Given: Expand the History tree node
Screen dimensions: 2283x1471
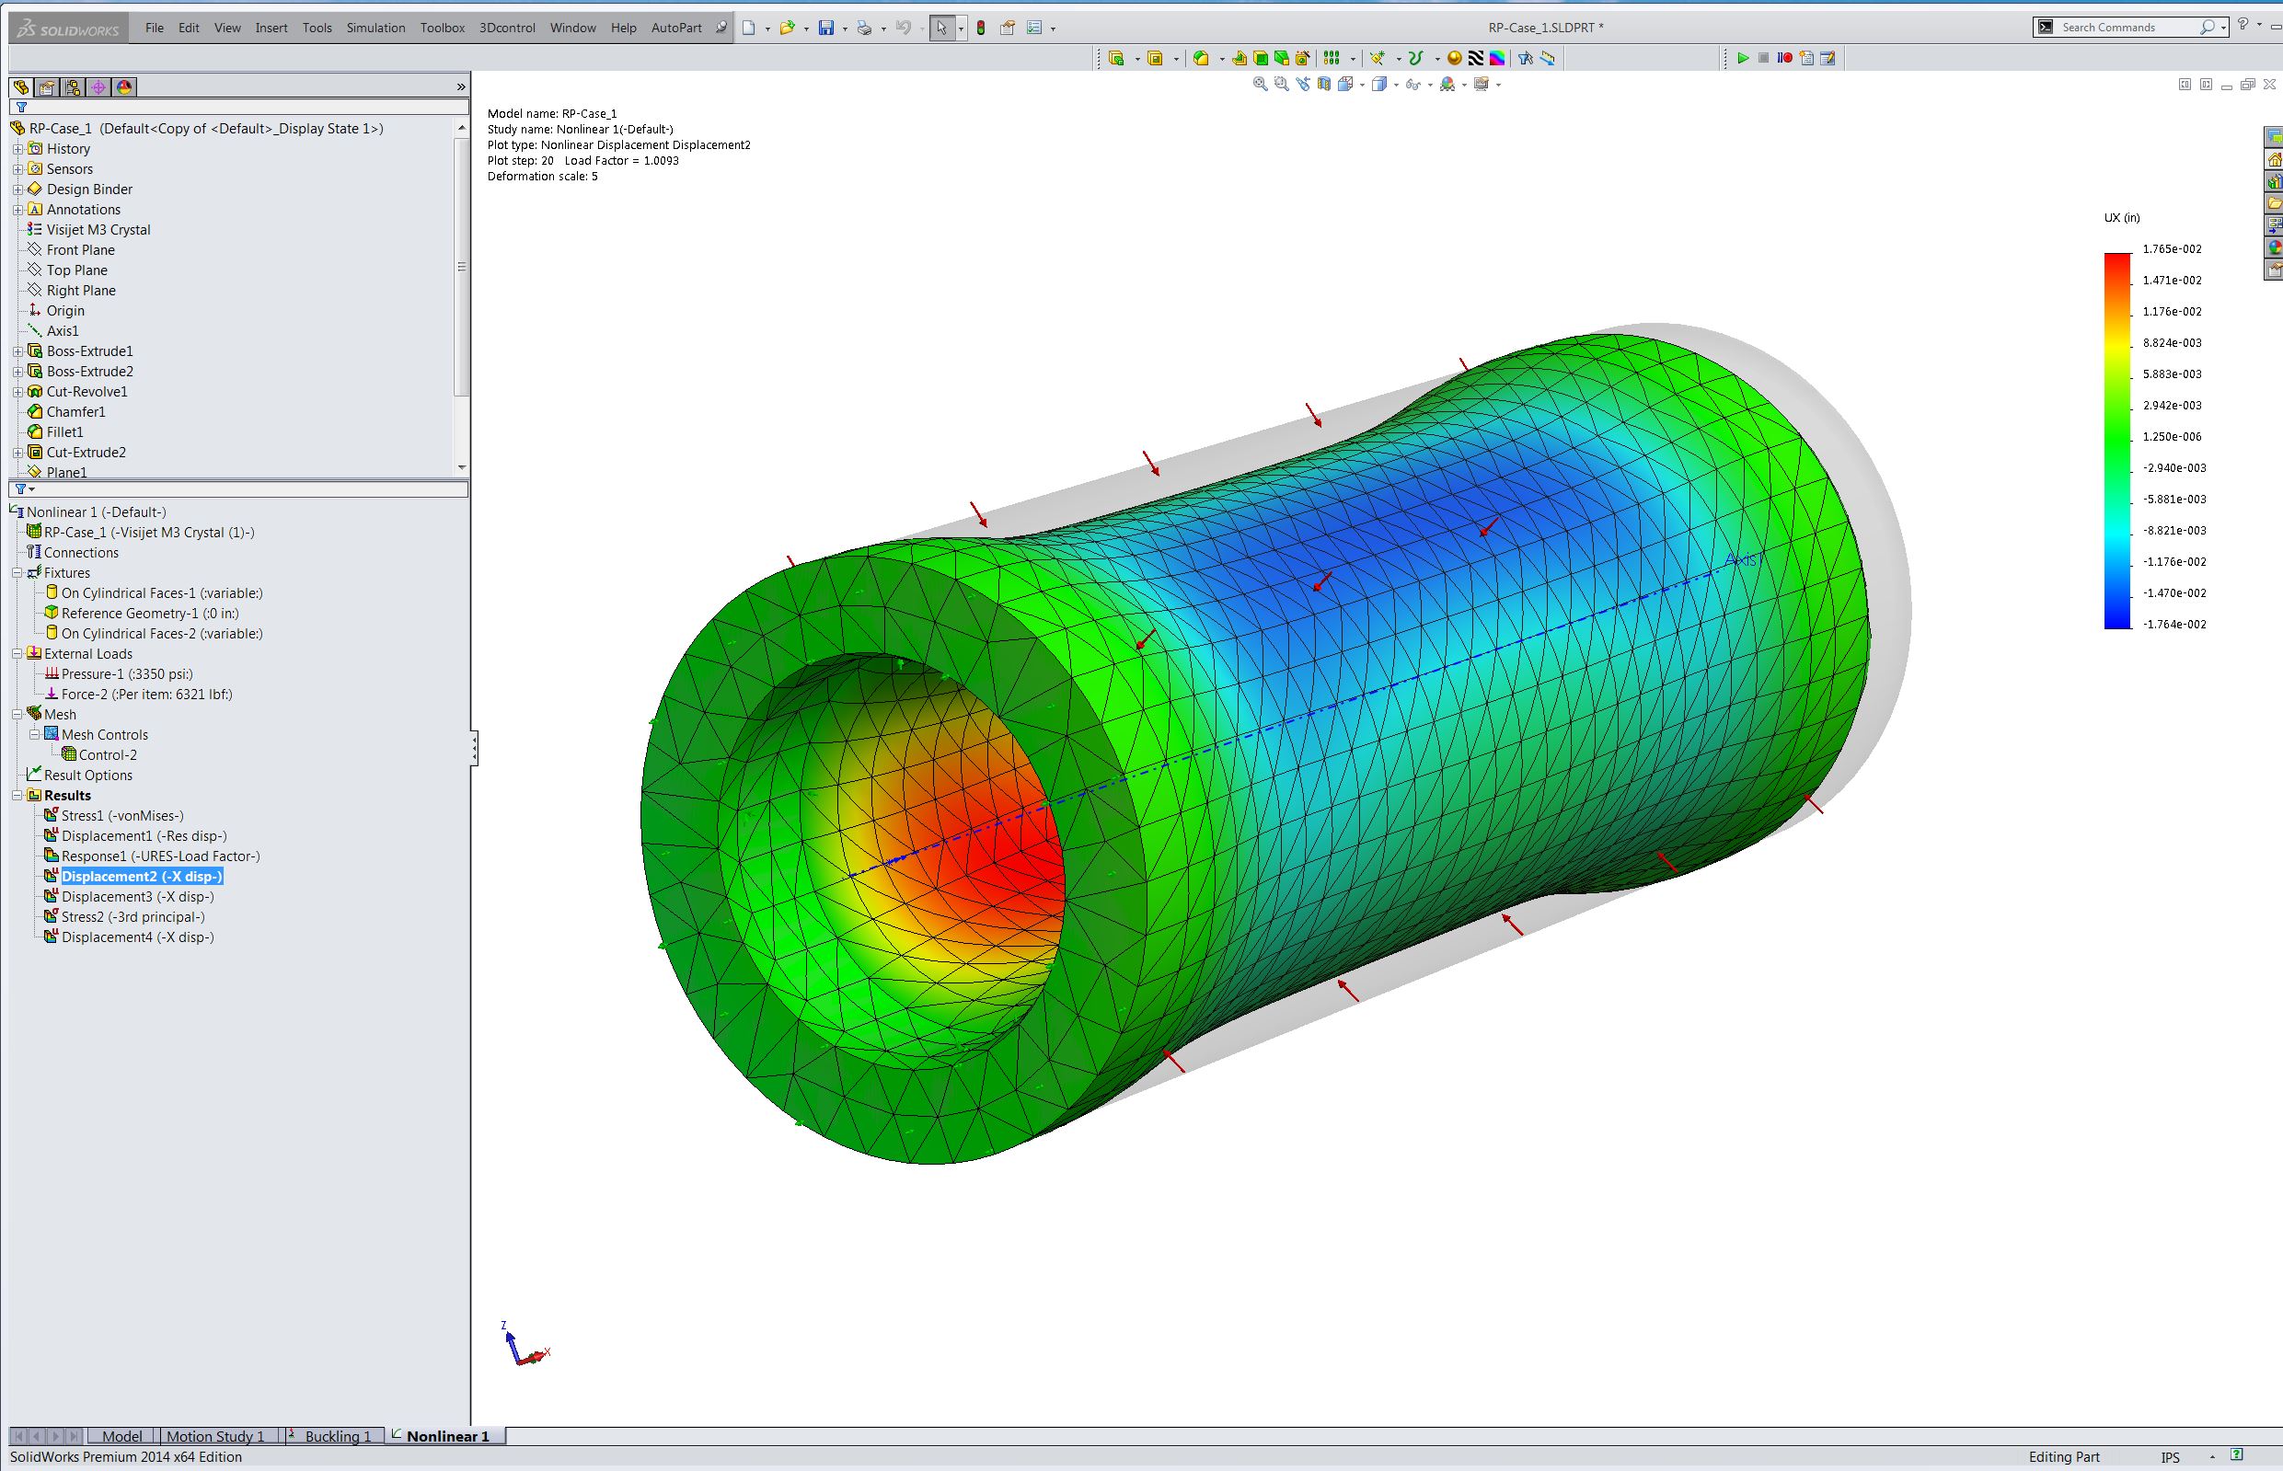Looking at the screenshot, I should pos(17,149).
